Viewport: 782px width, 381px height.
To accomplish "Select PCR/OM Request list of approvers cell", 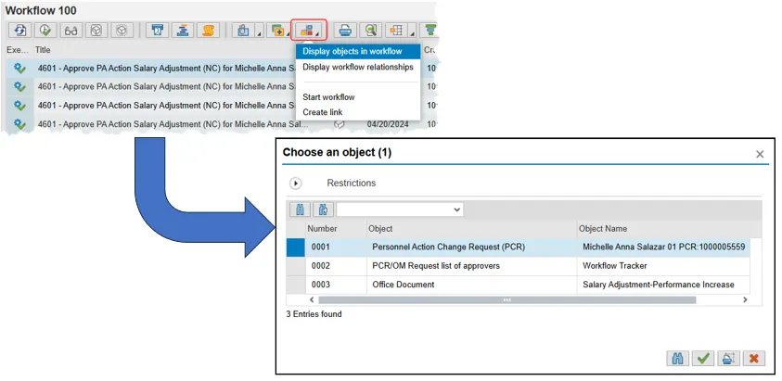I will pos(472,266).
